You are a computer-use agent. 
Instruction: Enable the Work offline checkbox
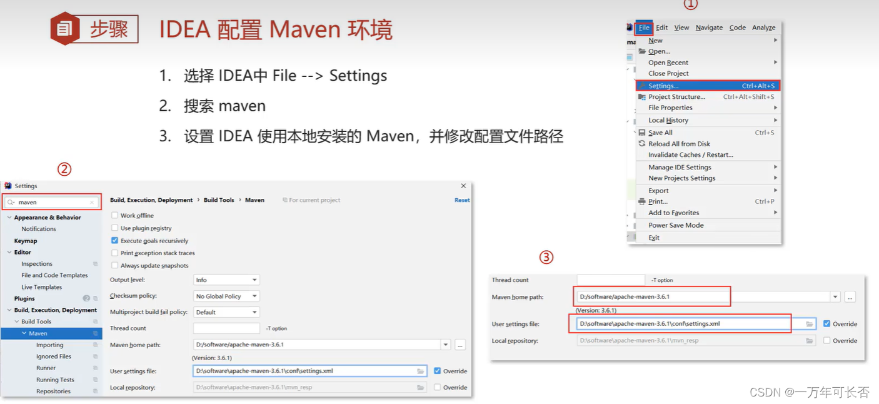[x=114, y=215]
